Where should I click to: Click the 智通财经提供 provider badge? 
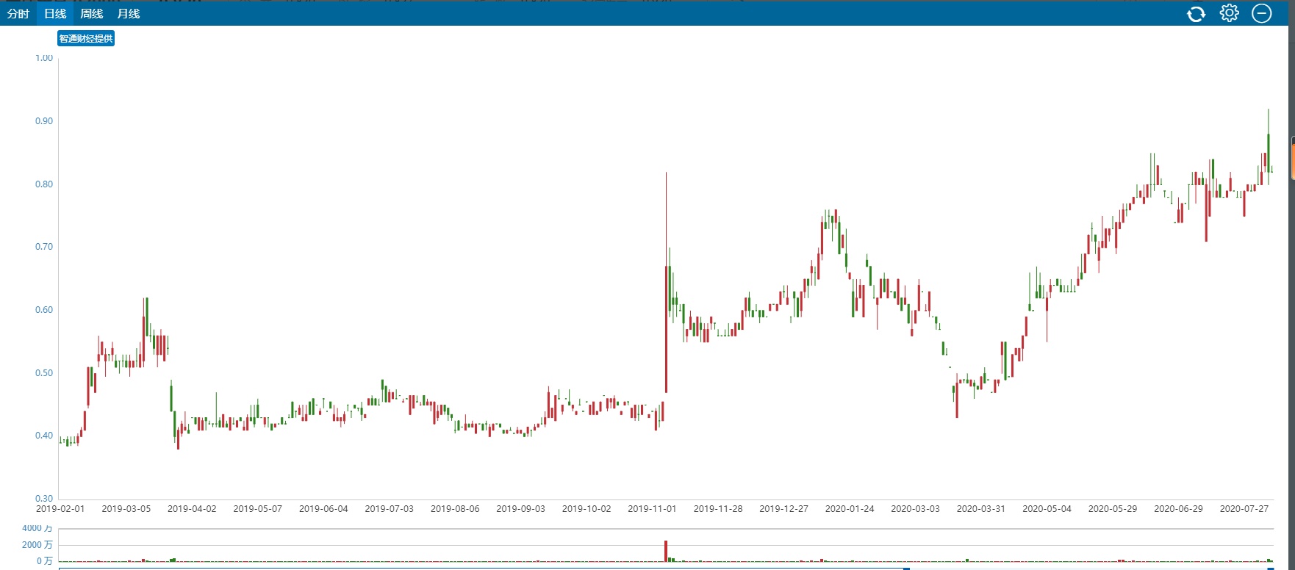(x=86, y=38)
